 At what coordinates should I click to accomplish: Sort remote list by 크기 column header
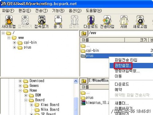(x=136, y=40)
